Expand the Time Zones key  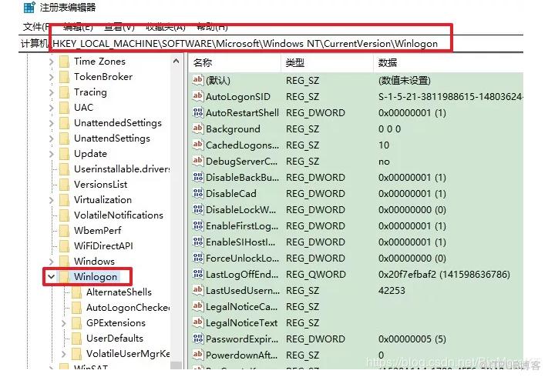(52, 62)
